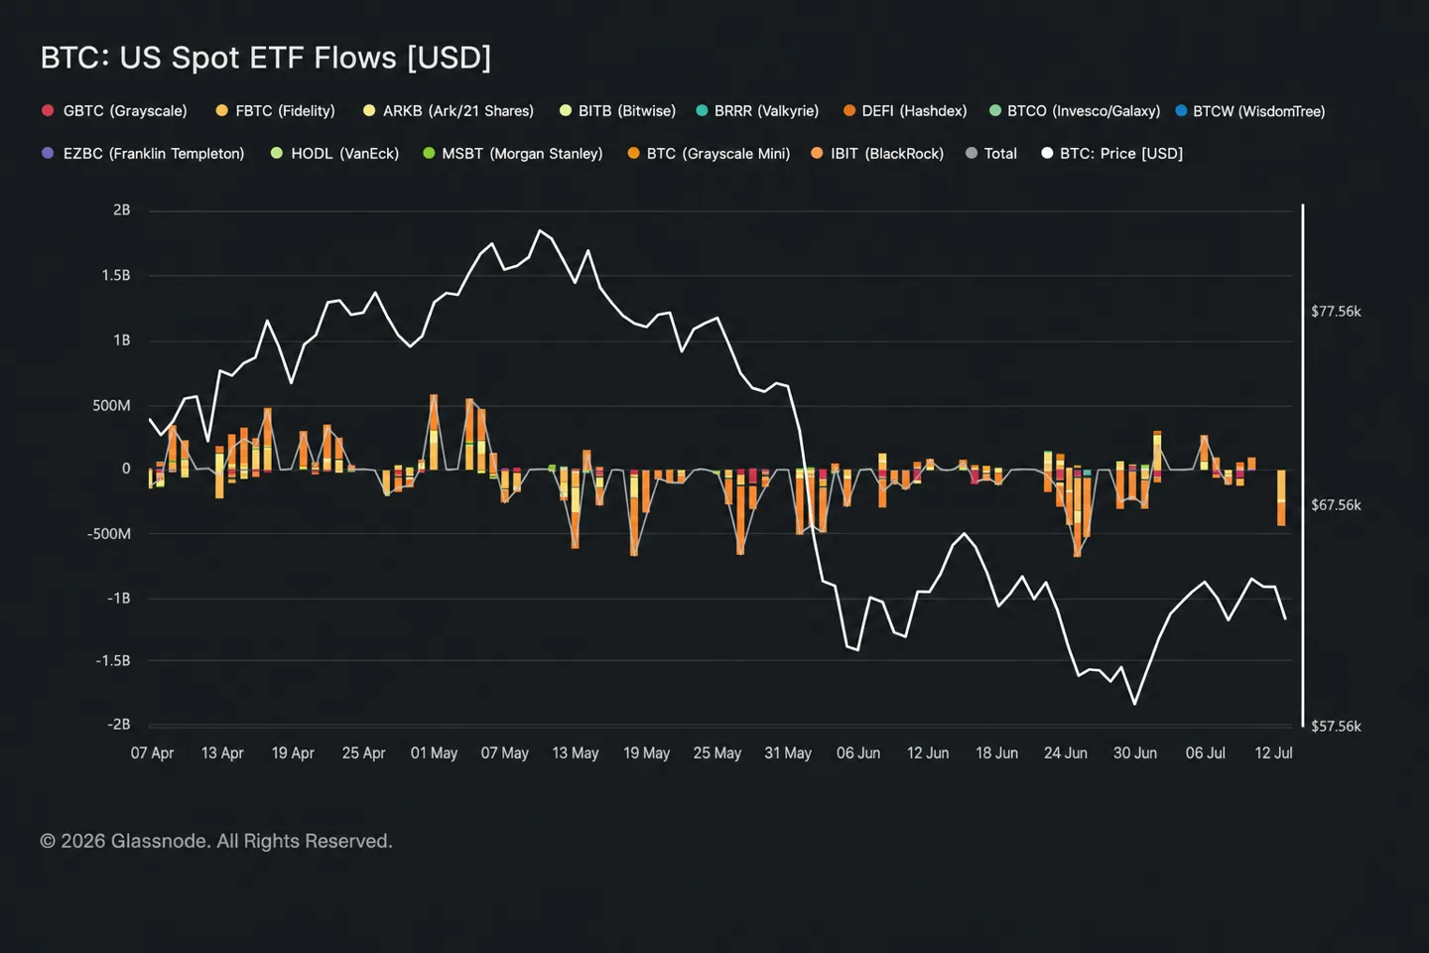Toggle the ARKB (Ark/21 Shares) legend entry

[449, 111]
